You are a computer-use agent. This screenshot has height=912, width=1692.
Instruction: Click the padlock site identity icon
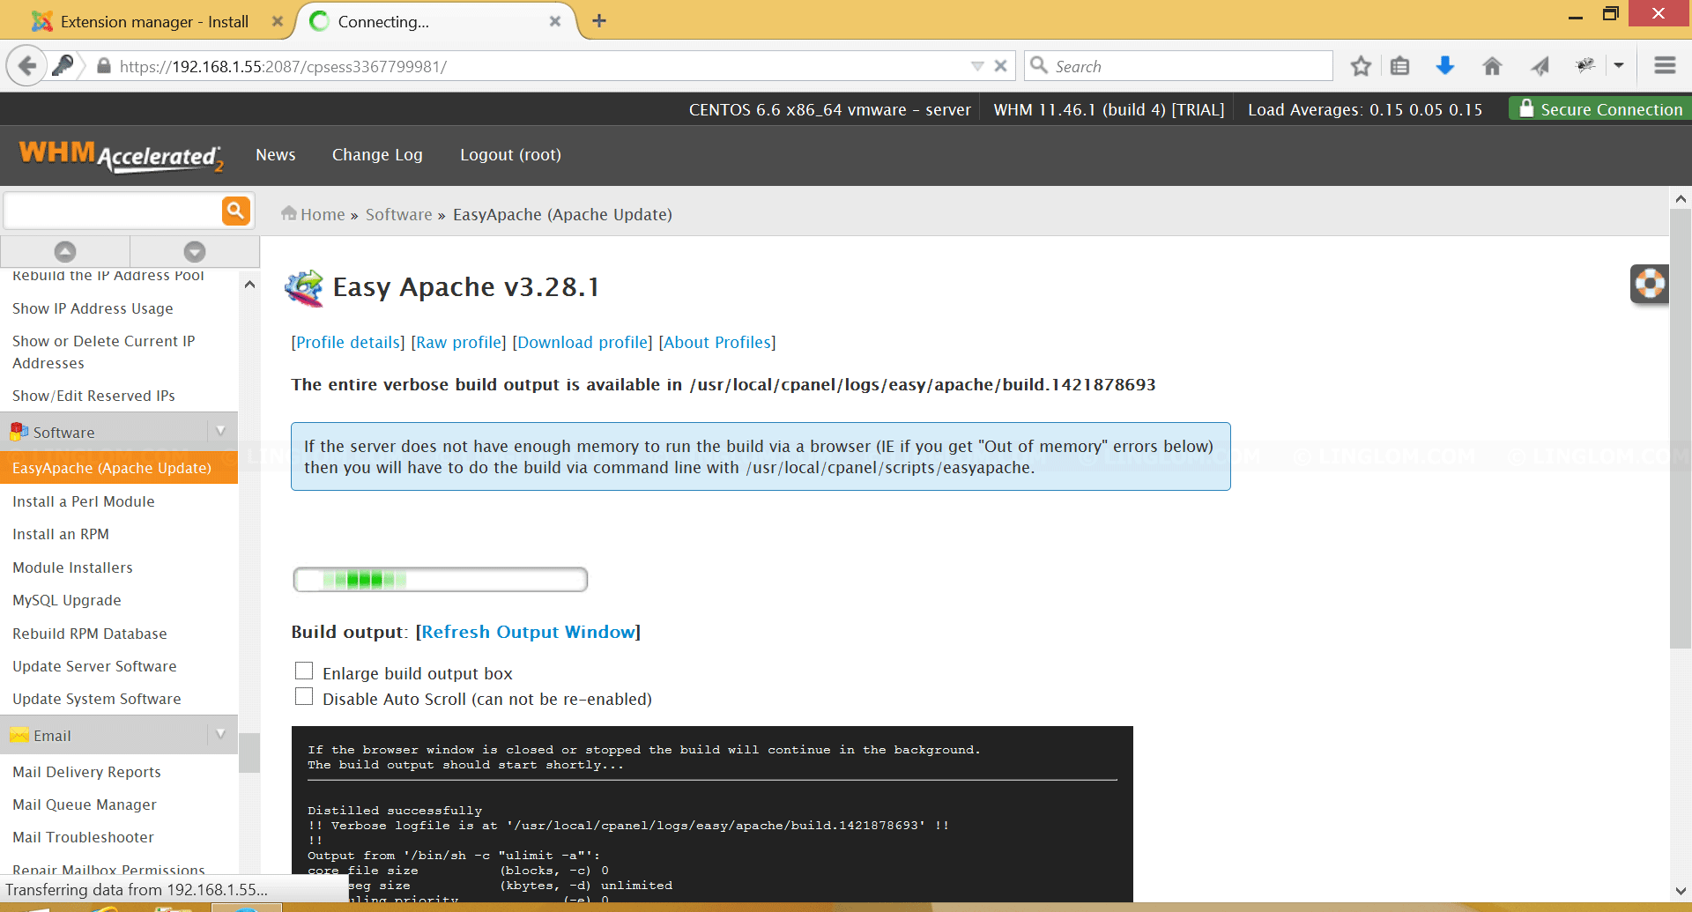[x=104, y=66]
